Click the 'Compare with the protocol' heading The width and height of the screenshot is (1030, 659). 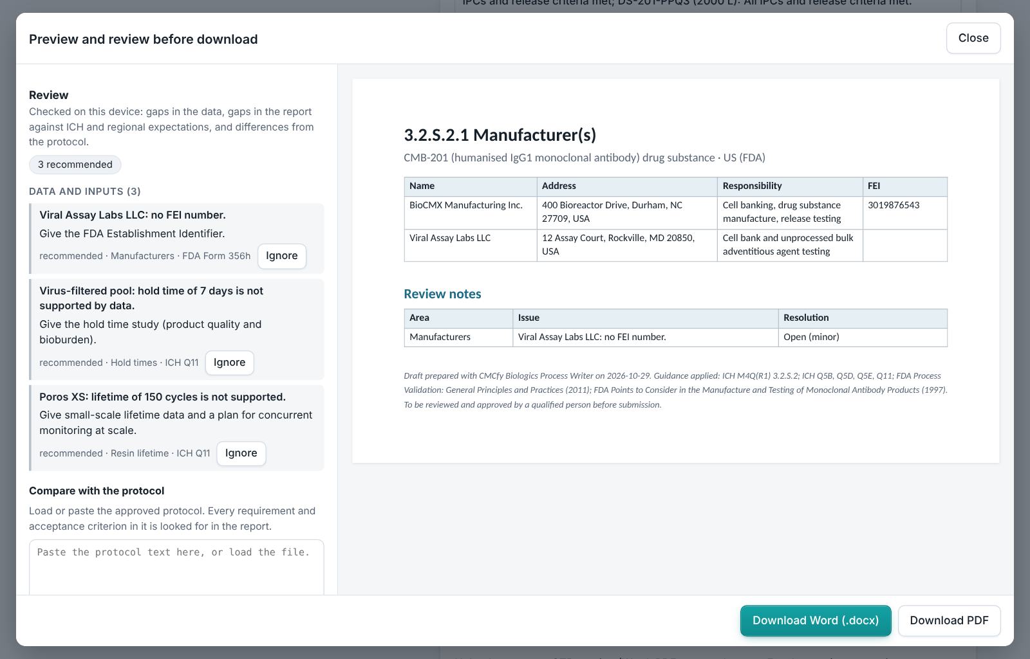click(97, 491)
